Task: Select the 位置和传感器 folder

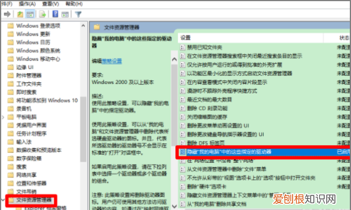Action: point(32,183)
